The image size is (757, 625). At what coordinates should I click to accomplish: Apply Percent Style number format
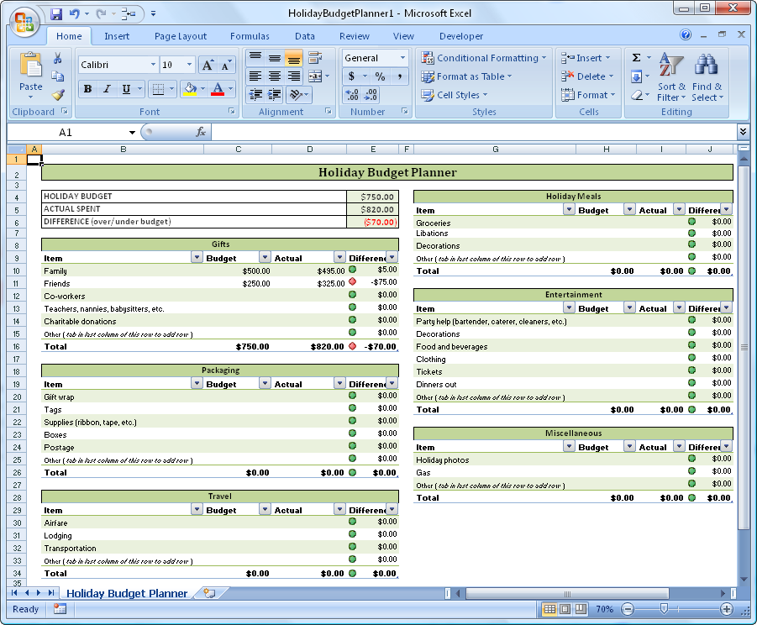[381, 76]
